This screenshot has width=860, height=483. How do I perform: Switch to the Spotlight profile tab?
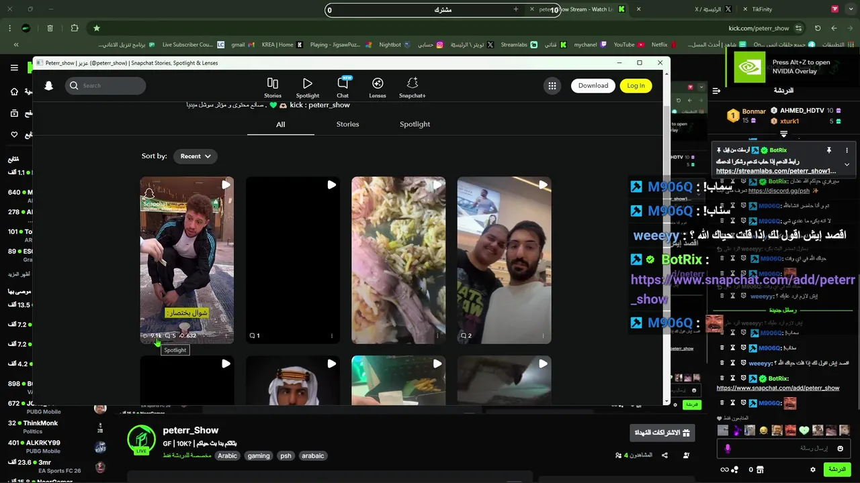tap(415, 124)
